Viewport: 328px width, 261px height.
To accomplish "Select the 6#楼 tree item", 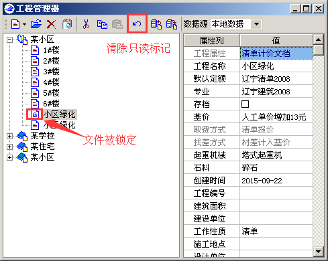I will coord(51,104).
